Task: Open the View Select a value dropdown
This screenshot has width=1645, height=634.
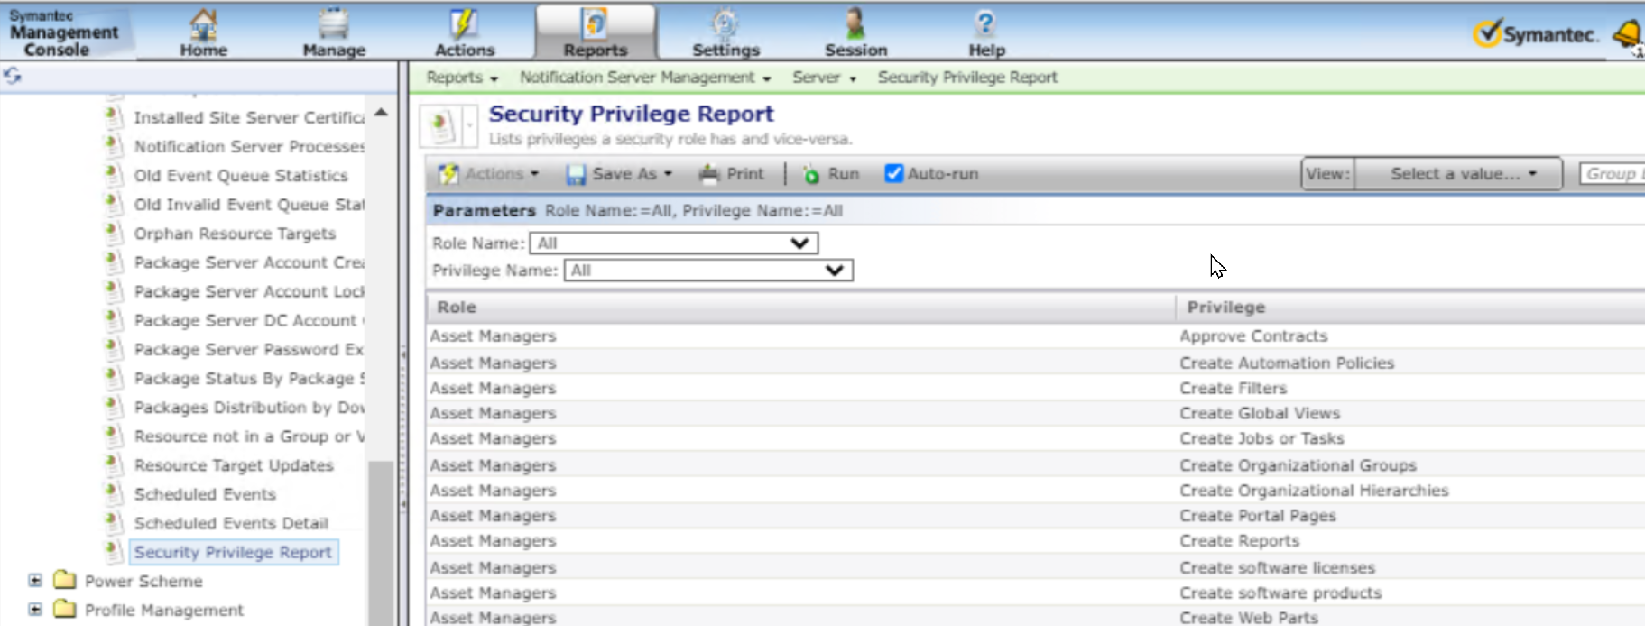Action: tap(1459, 174)
